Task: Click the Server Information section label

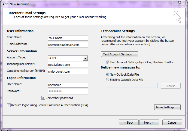Action: 22,51
